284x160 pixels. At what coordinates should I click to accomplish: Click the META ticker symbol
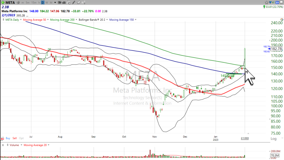10,3
